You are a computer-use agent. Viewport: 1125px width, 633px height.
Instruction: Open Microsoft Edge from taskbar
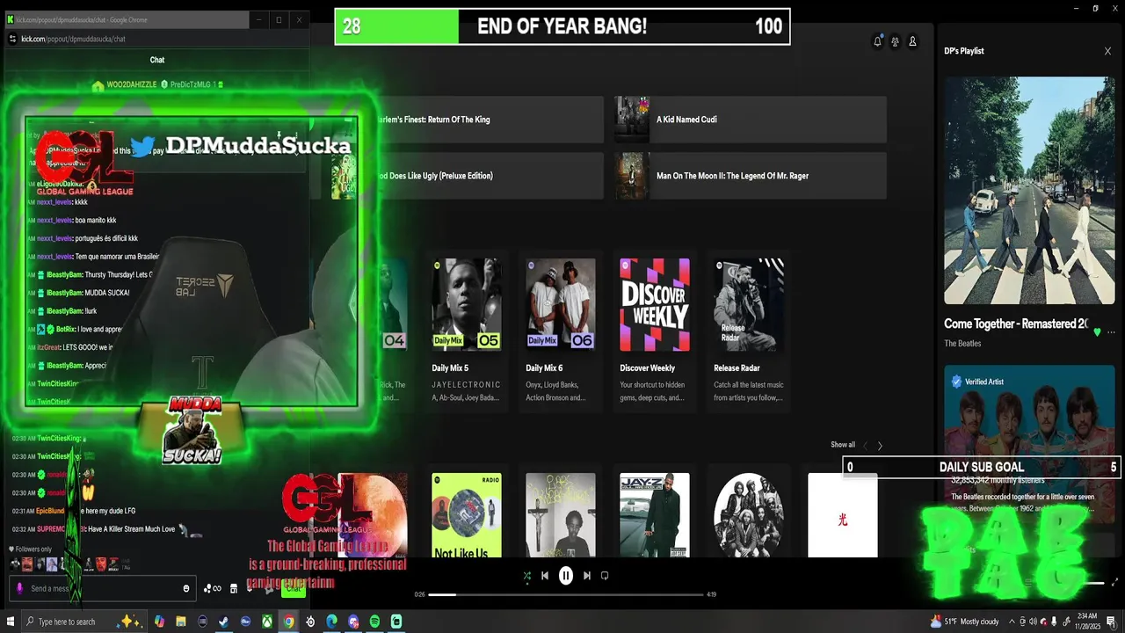point(331,622)
